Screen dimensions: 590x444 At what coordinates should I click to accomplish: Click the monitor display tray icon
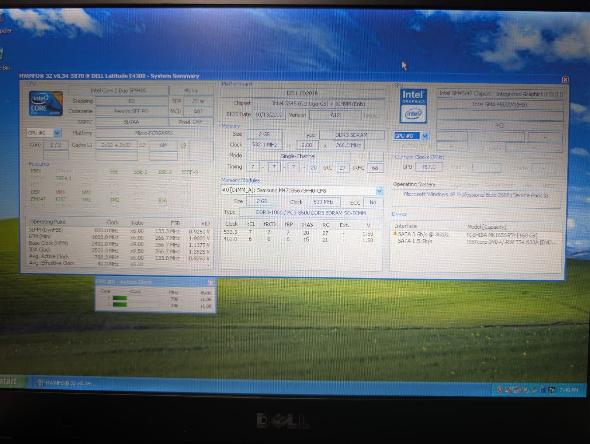(552, 390)
